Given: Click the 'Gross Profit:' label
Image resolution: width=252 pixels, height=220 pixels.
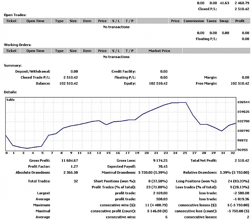Looking at the screenshot, I should pos(40,161).
